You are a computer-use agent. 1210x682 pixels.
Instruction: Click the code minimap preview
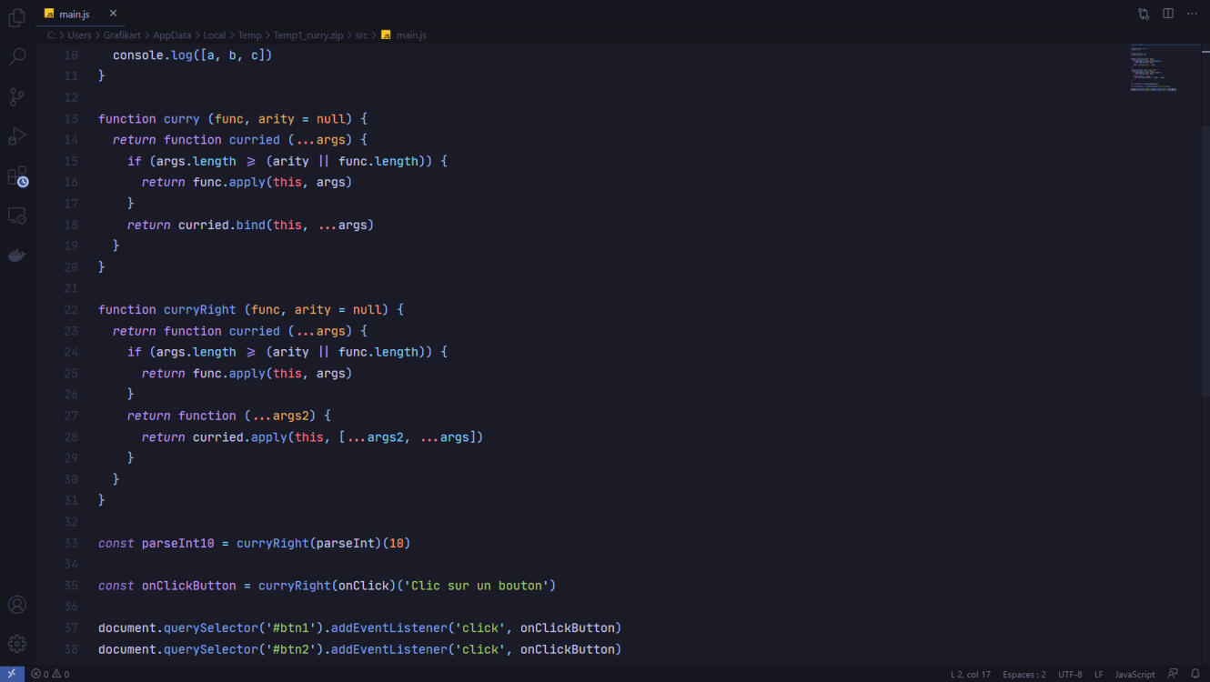pos(1154,68)
